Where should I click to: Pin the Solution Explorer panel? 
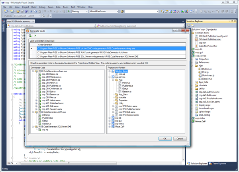click(232, 21)
